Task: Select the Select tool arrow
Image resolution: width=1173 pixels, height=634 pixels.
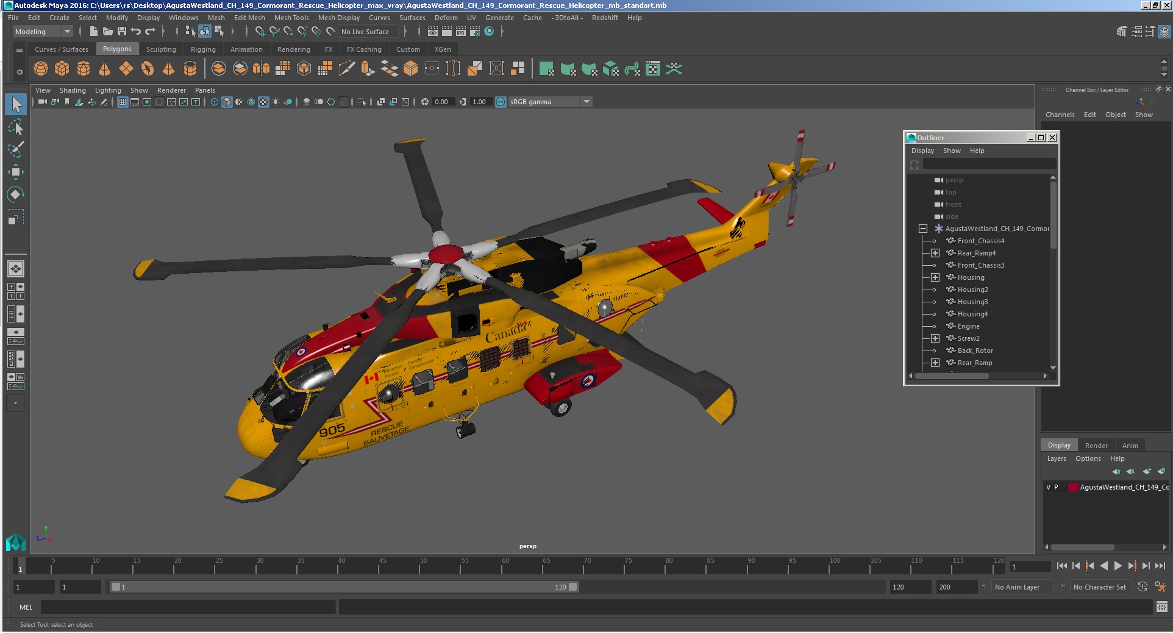Action: pos(16,104)
